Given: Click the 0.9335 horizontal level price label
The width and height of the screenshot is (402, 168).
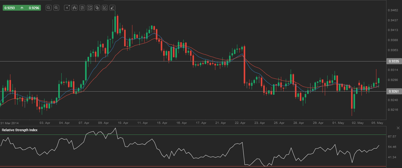Looking at the screenshot, I should (x=394, y=61).
